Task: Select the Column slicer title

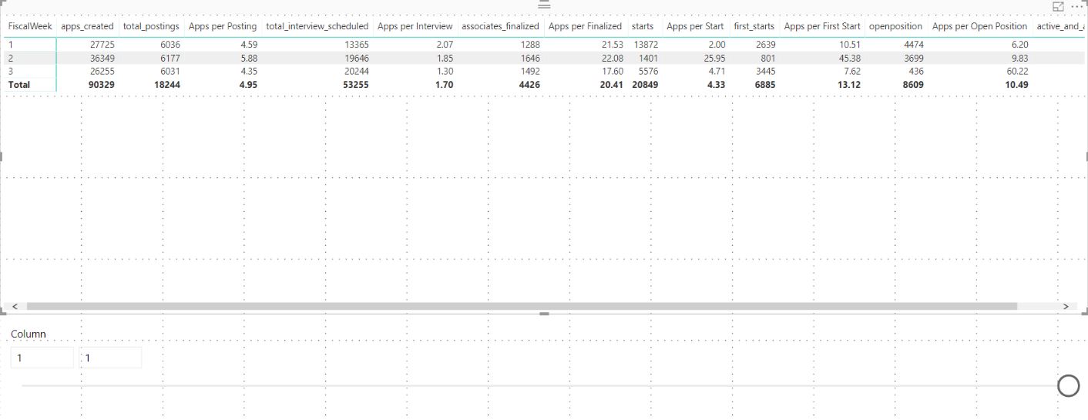Action: pyautogui.click(x=29, y=334)
